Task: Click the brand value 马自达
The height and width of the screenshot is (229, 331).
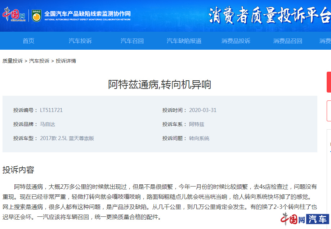Action: (x=48, y=124)
